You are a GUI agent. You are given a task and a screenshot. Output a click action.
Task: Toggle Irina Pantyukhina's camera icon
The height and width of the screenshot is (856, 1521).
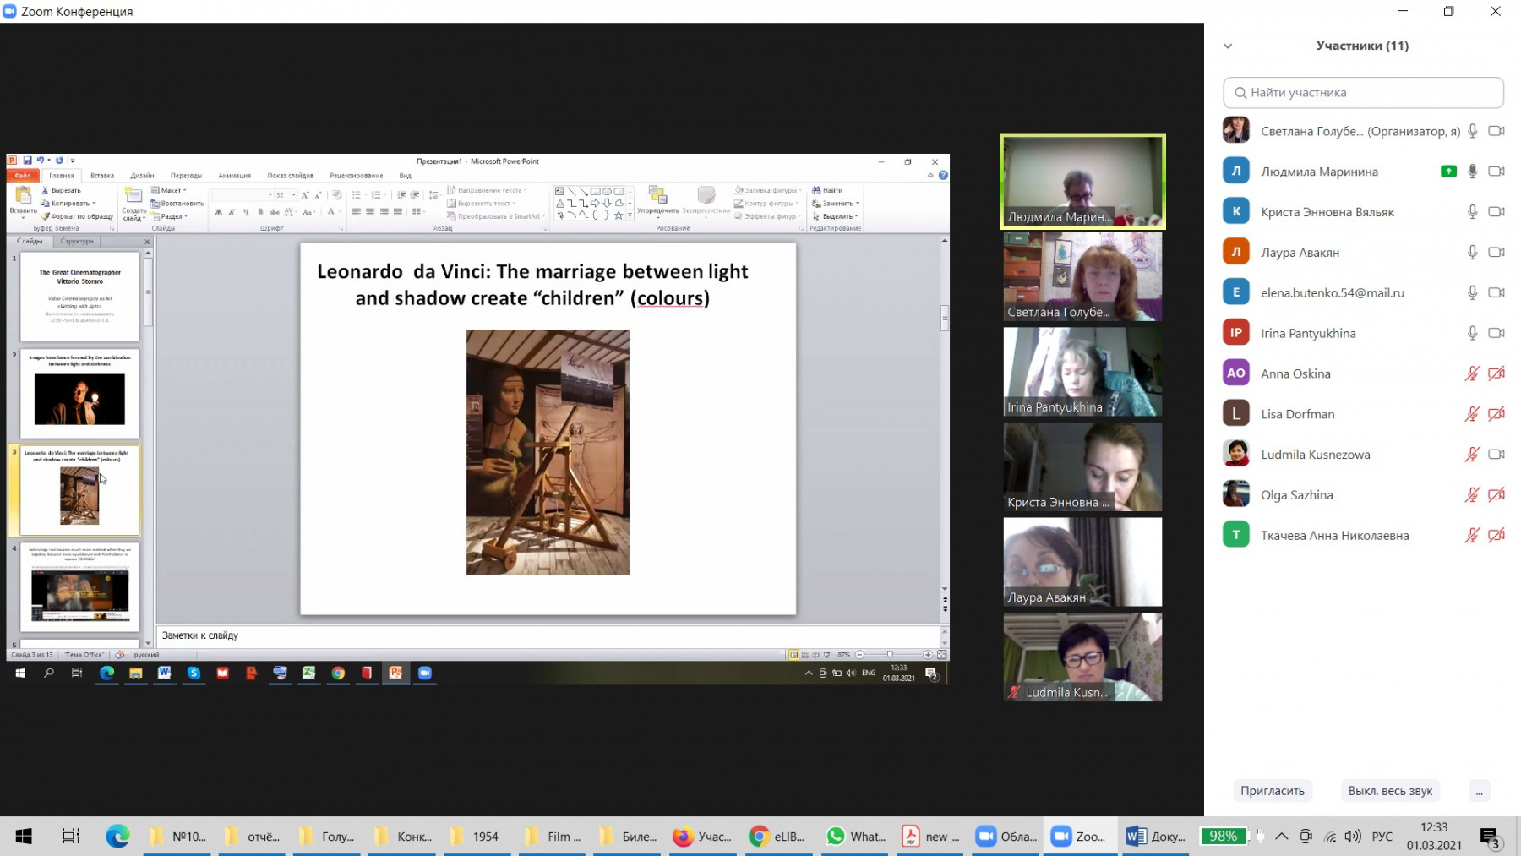point(1496,333)
